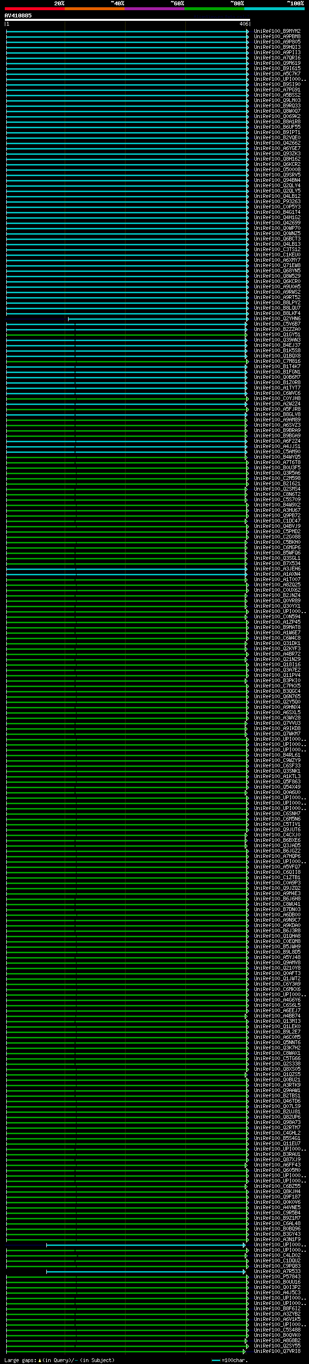
Task: Select hit label UniRef100_A6SVZ3
Action: tap(277, 425)
